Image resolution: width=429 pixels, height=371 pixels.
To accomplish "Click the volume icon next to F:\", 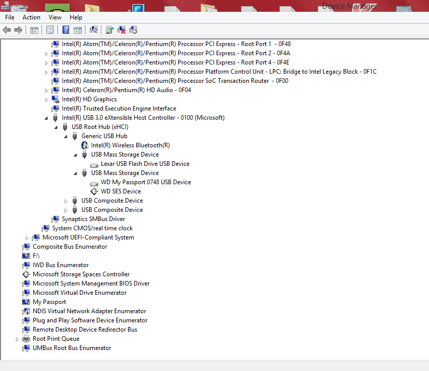I will click(26, 256).
